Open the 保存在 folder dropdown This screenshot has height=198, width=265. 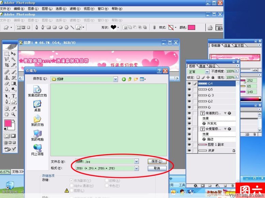[115, 79]
